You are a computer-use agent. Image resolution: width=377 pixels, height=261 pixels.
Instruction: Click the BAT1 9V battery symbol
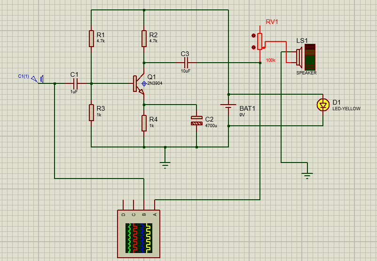point(228,106)
